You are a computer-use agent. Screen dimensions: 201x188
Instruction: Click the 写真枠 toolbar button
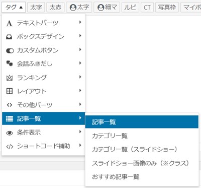pyautogui.click(x=167, y=8)
